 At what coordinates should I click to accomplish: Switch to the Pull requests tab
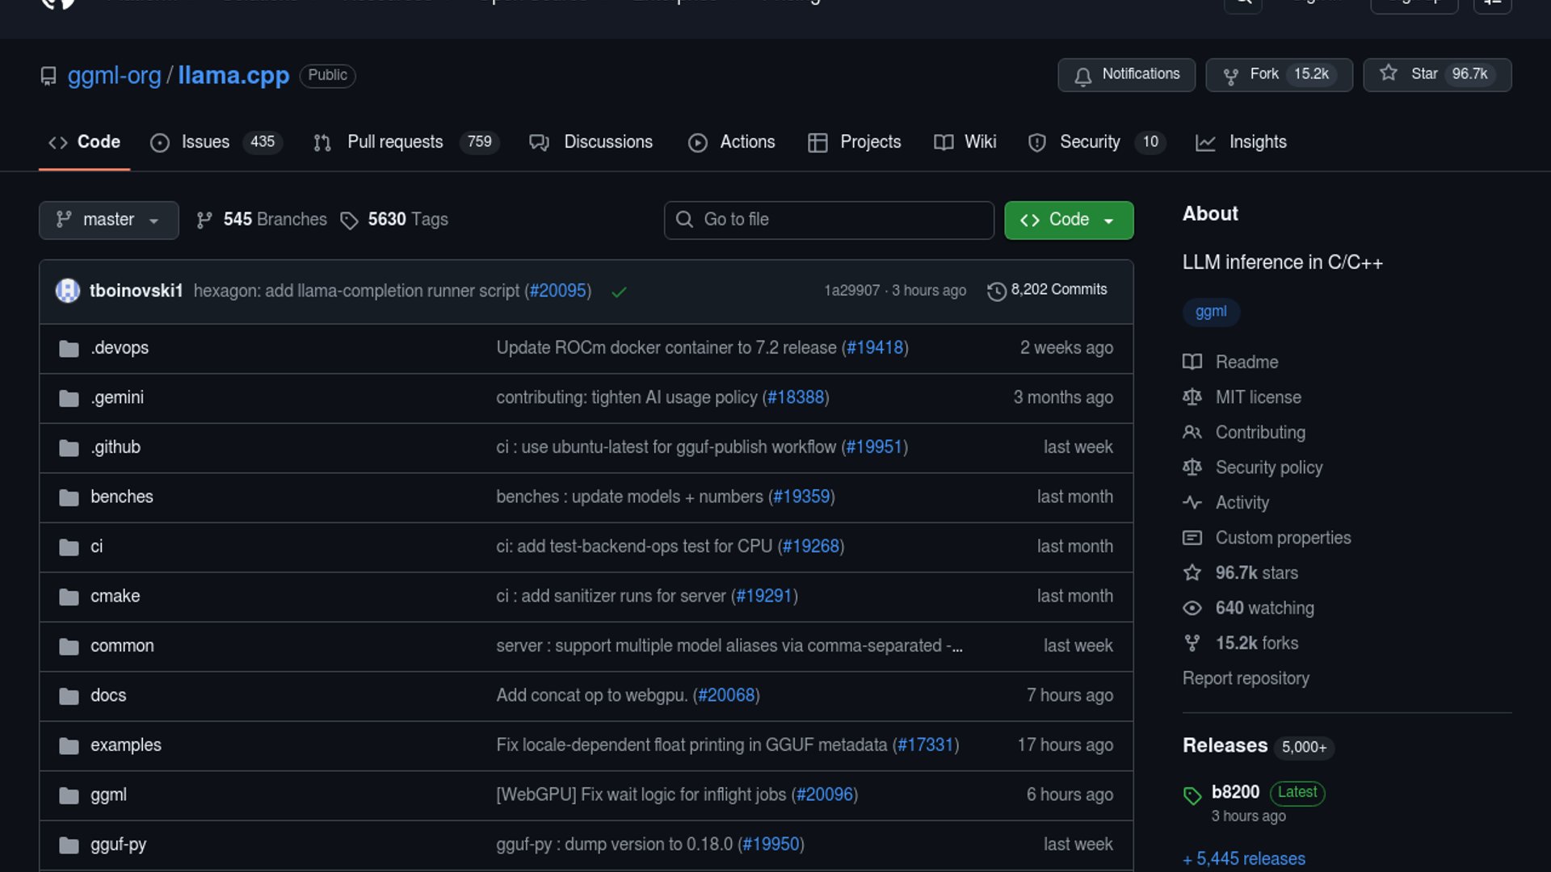[394, 142]
